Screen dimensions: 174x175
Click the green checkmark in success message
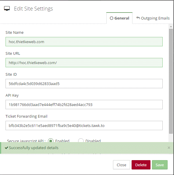6,148
